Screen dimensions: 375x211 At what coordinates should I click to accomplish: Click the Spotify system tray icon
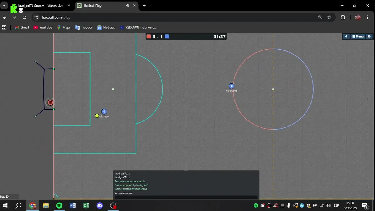click(x=256, y=205)
